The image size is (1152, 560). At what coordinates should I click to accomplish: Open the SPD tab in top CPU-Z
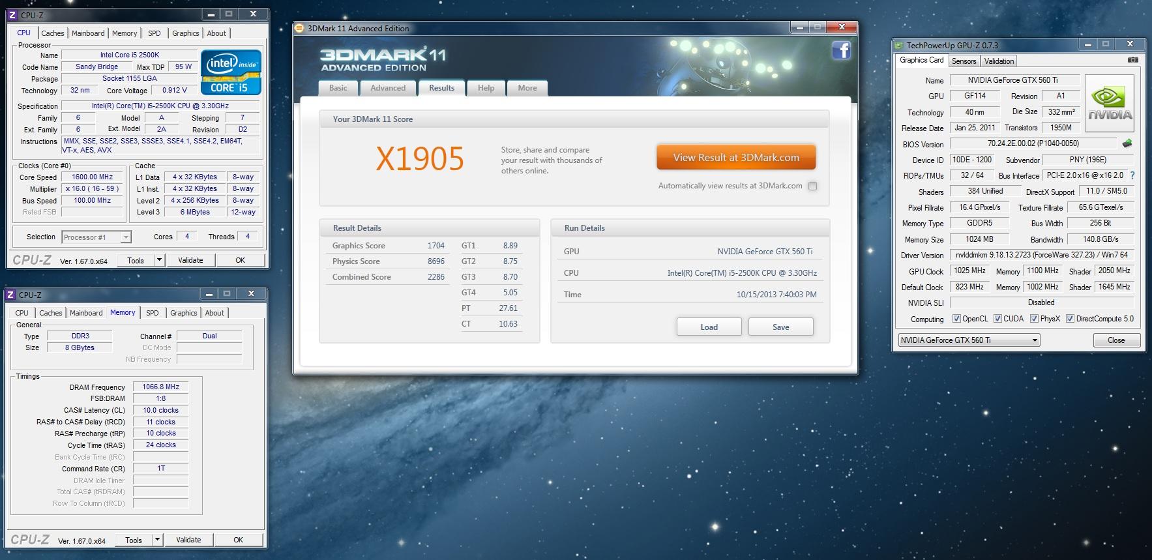click(154, 33)
